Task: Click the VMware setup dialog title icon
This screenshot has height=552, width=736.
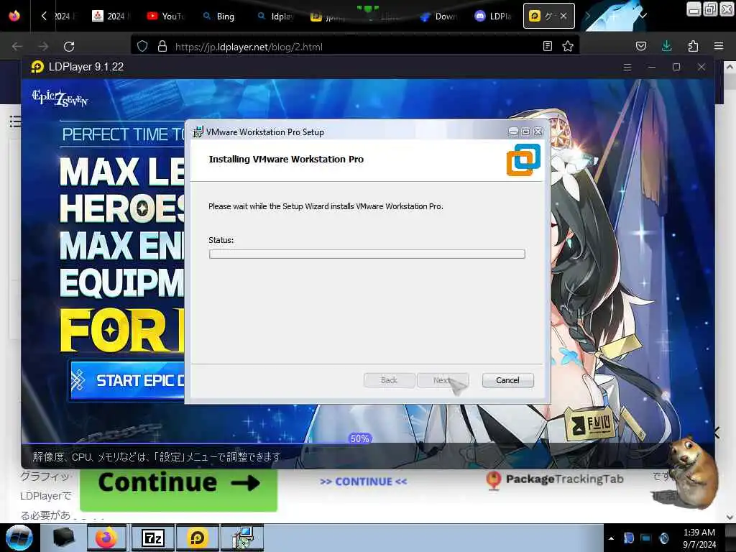Action: tap(198, 132)
